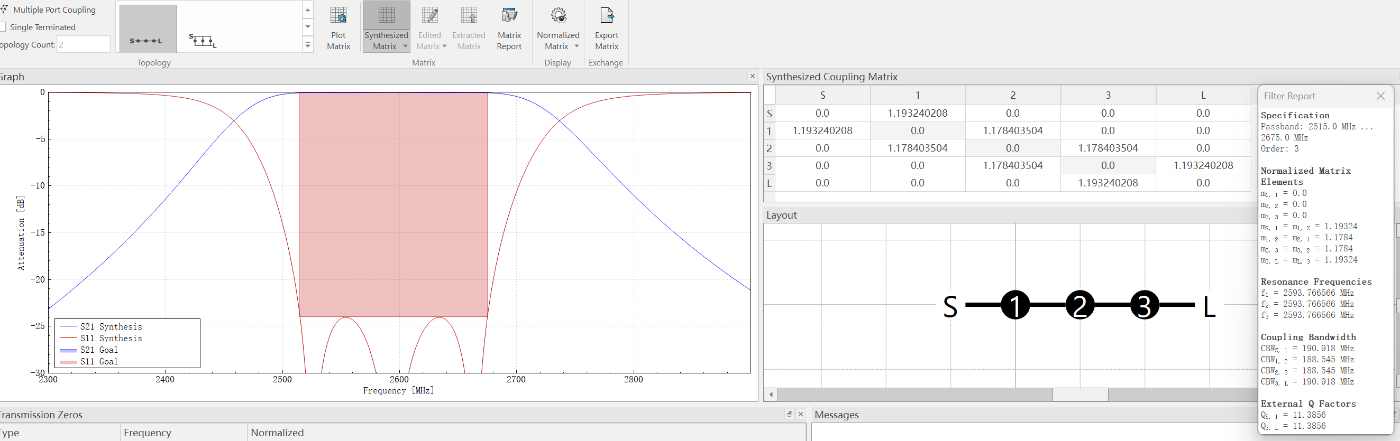Click the S11 Goal legend swatch

click(x=68, y=362)
